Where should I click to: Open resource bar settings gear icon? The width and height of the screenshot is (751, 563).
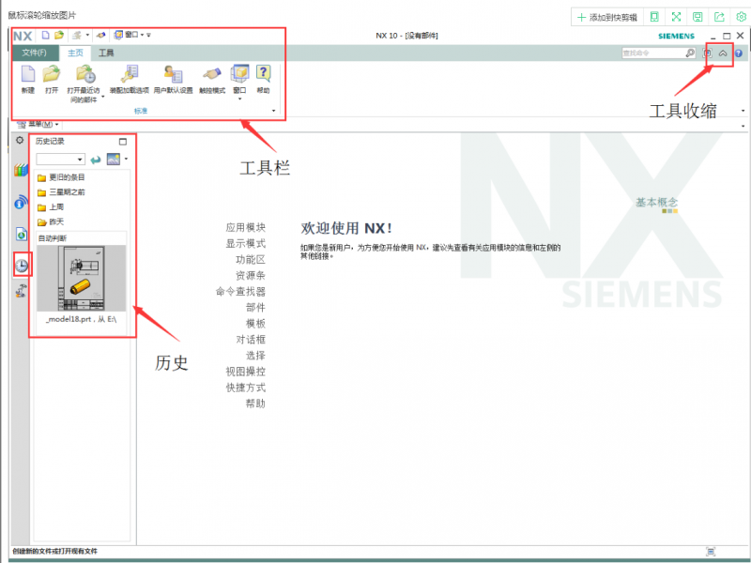coord(20,140)
